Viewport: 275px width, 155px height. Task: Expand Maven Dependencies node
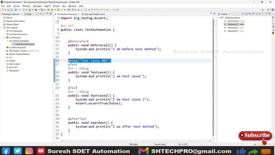point(5,54)
